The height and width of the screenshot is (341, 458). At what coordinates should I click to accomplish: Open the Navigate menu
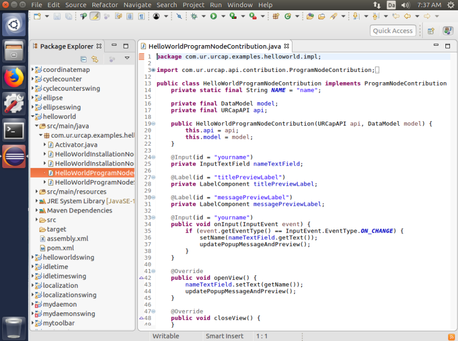pos(137,5)
